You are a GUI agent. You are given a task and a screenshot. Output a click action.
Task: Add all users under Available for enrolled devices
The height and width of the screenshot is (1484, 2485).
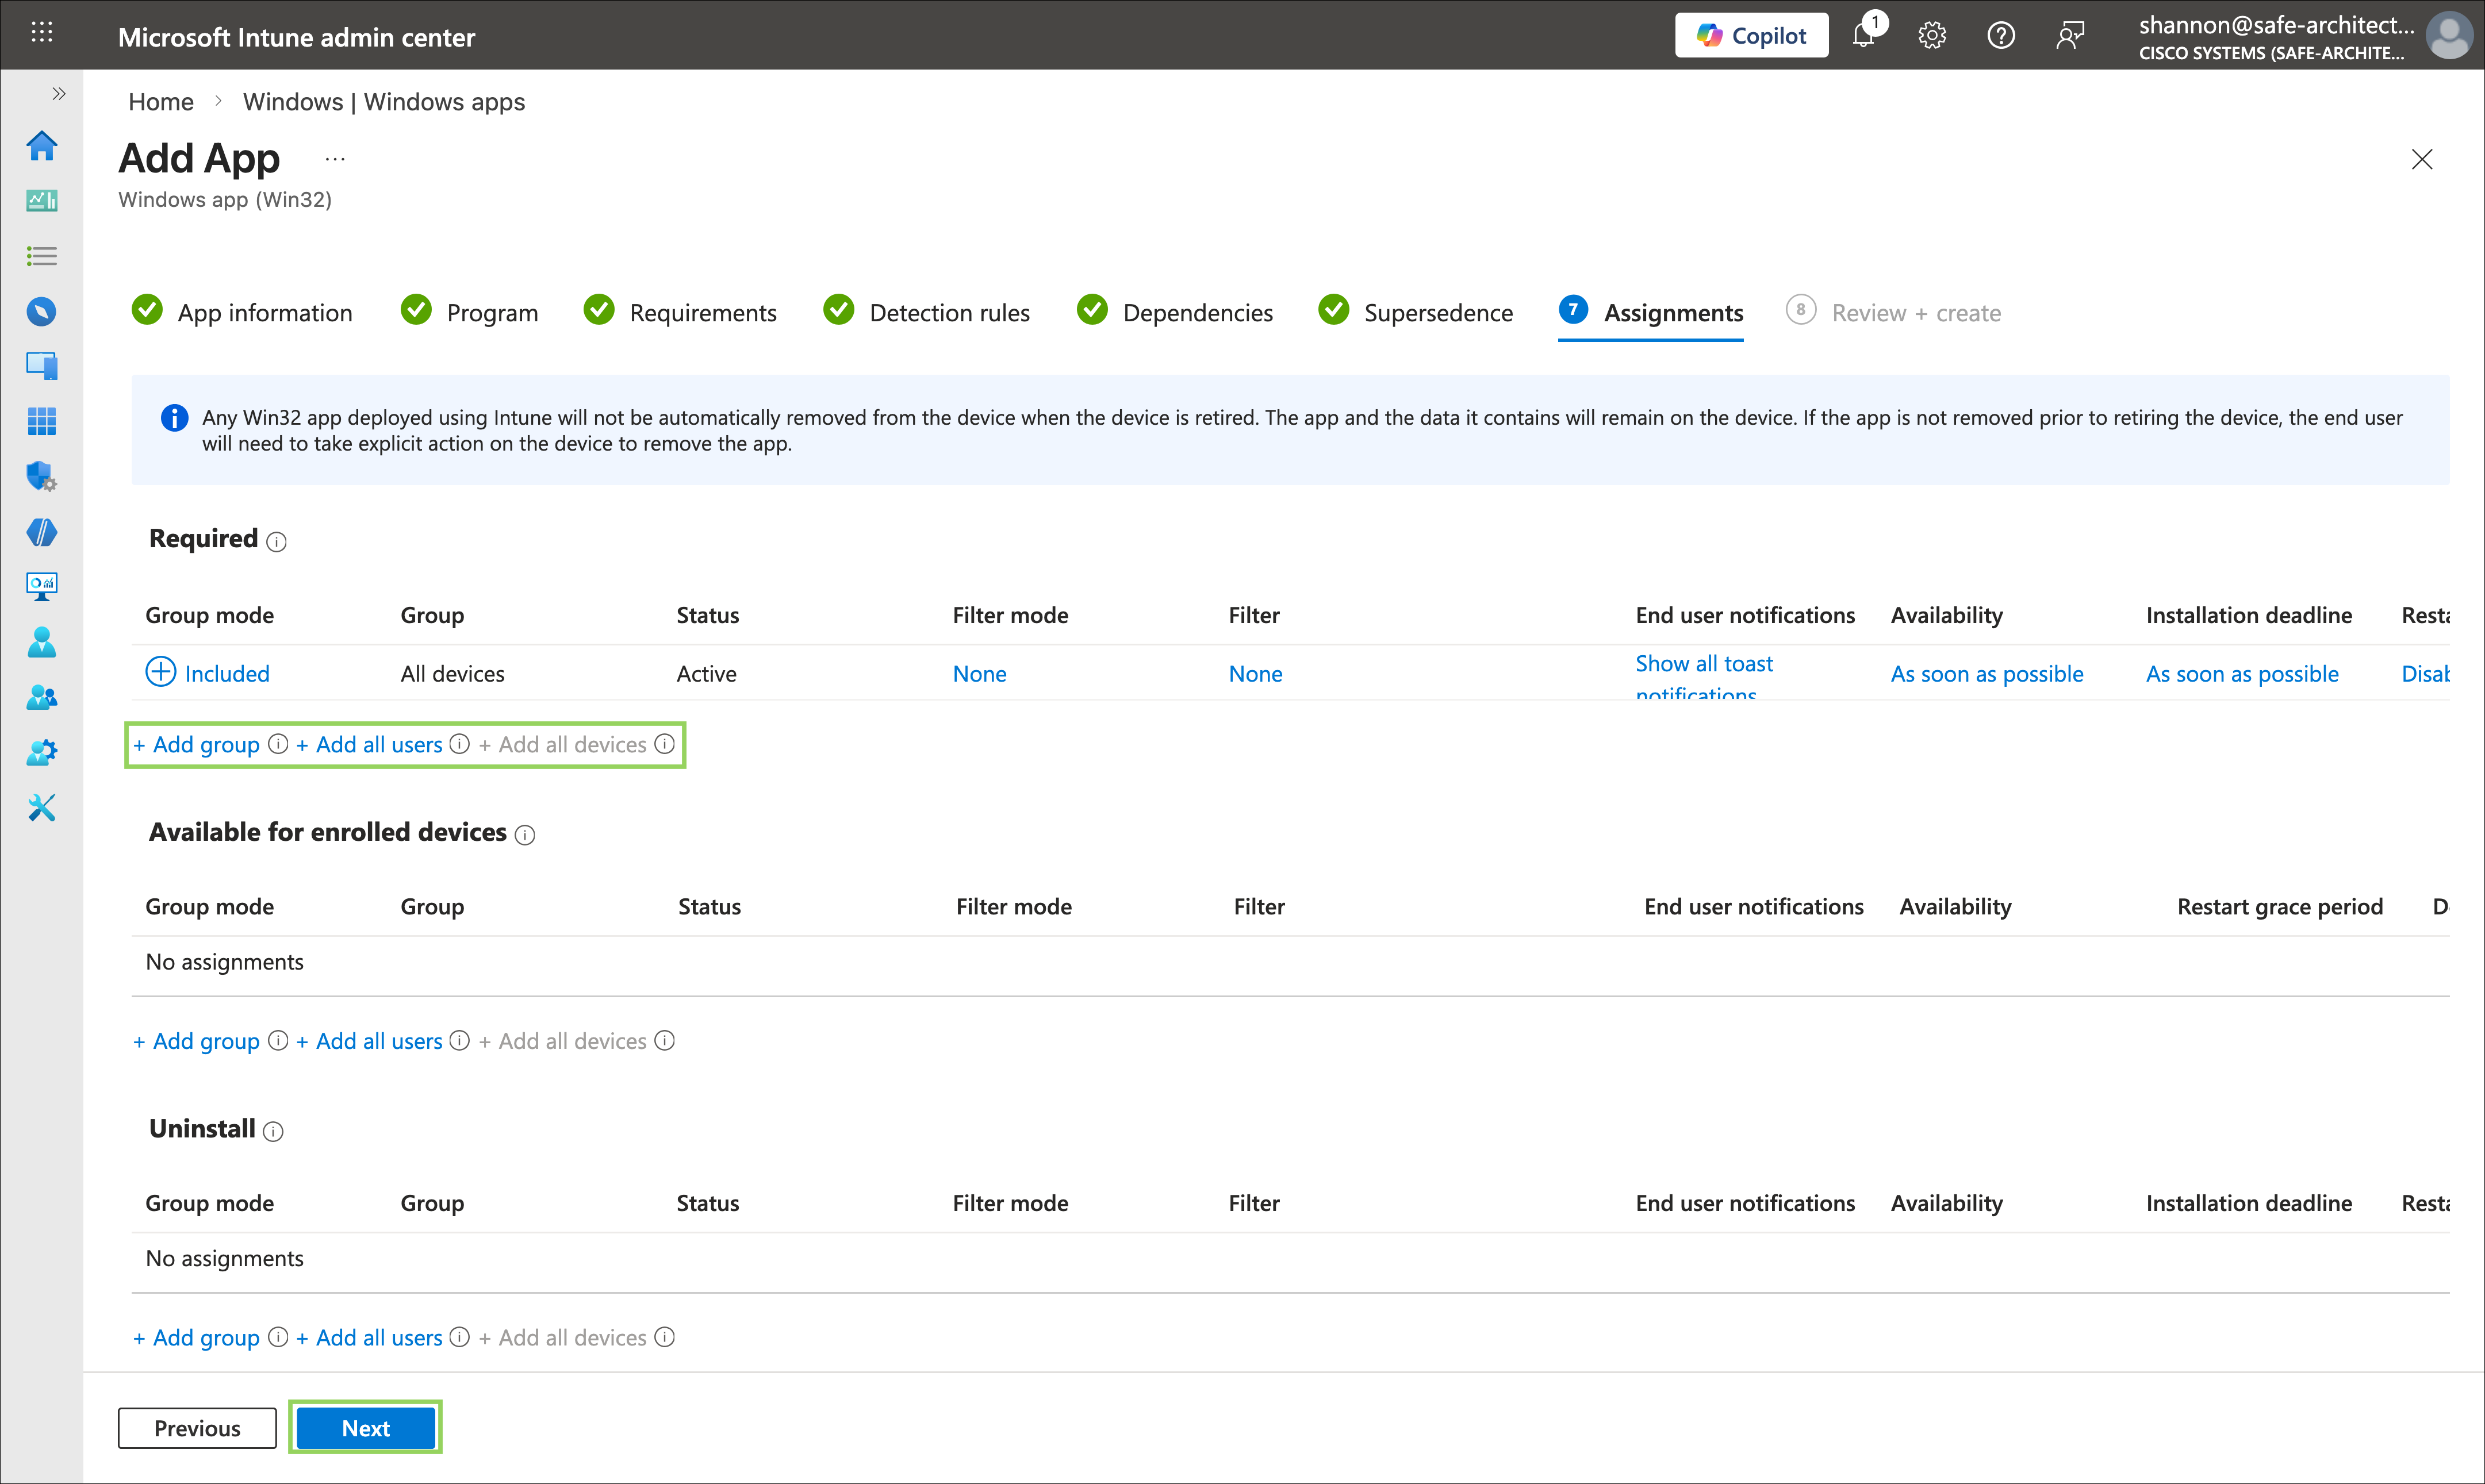pyautogui.click(x=369, y=1042)
